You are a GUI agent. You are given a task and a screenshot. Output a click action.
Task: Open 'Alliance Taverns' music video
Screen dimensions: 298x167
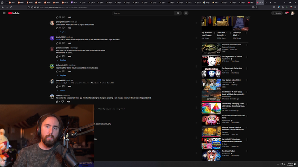pos(211,131)
